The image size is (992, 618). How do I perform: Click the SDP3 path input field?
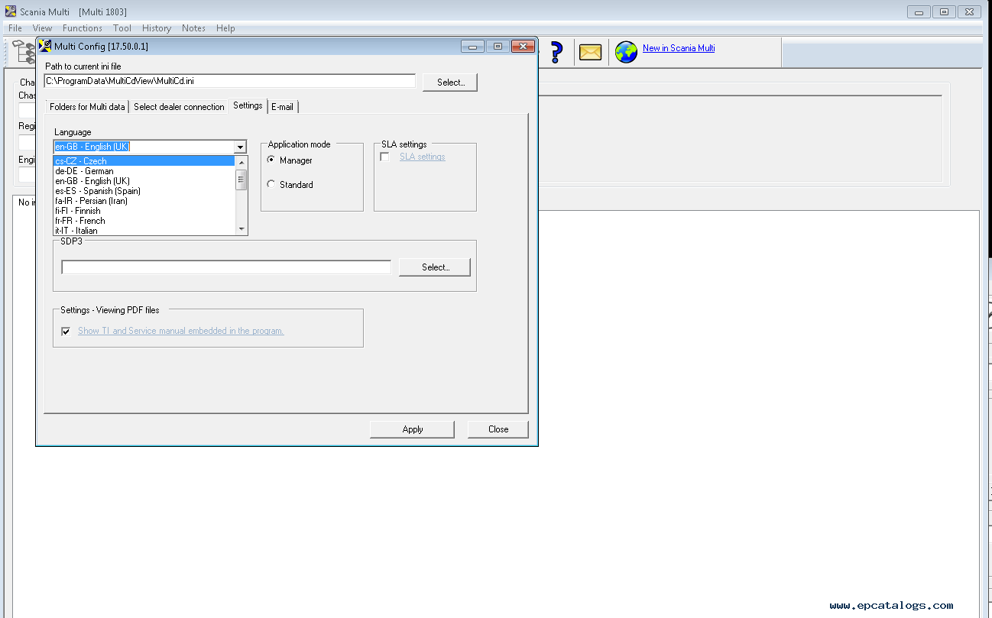pos(226,267)
